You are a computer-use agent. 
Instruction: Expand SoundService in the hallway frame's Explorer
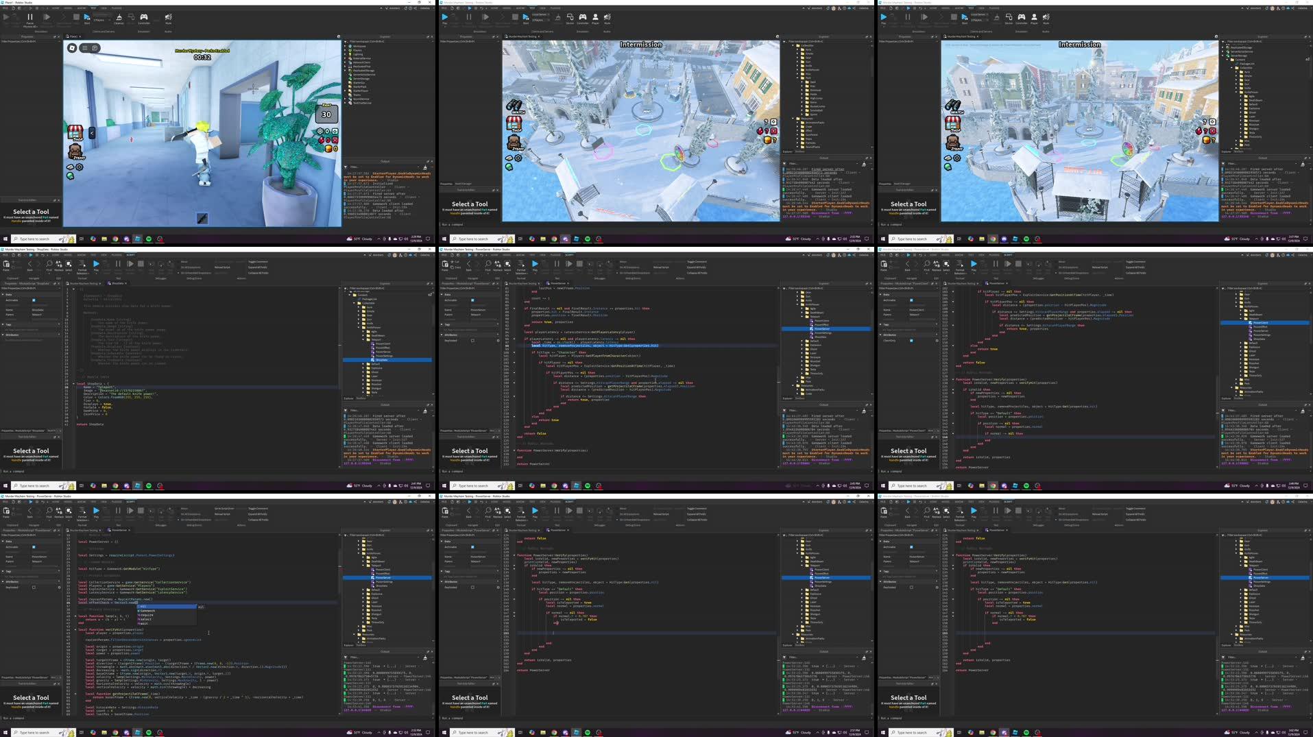[x=346, y=99]
